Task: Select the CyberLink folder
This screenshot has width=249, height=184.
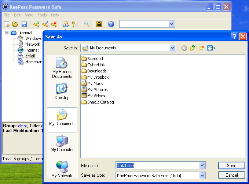Action: (x=93, y=65)
